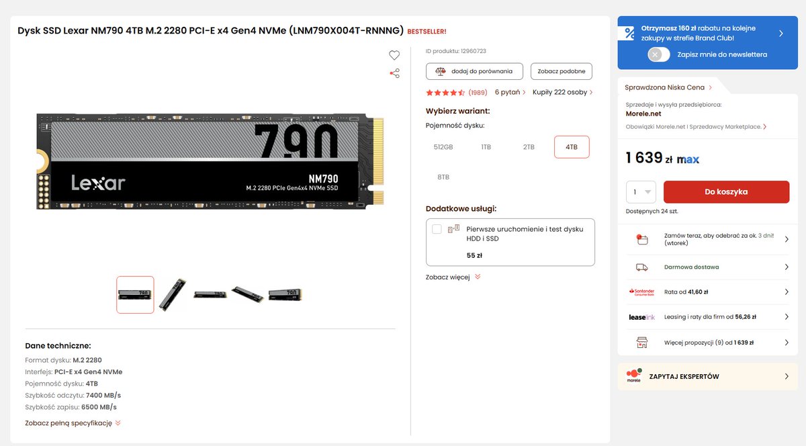Click Szybkość zapisu 6500 MB/s text

(71, 407)
